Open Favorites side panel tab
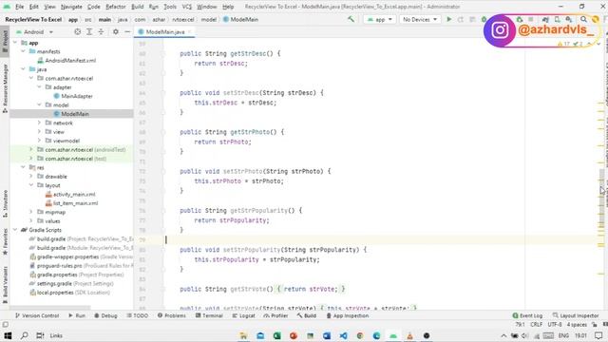This screenshot has height=342, width=608. tap(5, 241)
